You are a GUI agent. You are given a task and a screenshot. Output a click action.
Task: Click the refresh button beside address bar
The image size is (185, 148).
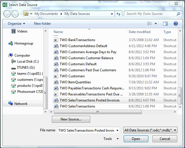click(x=118, y=14)
